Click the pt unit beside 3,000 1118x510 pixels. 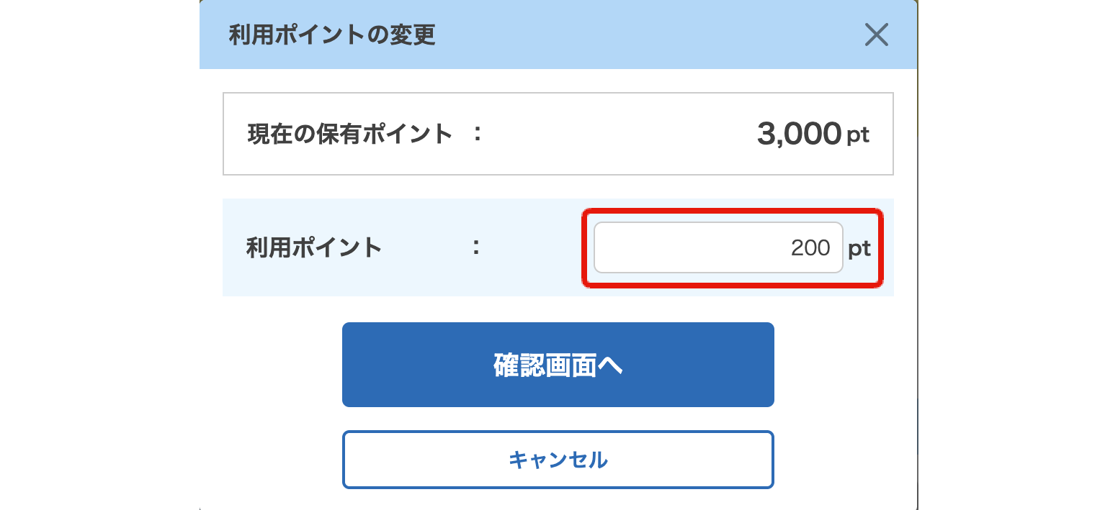click(858, 135)
